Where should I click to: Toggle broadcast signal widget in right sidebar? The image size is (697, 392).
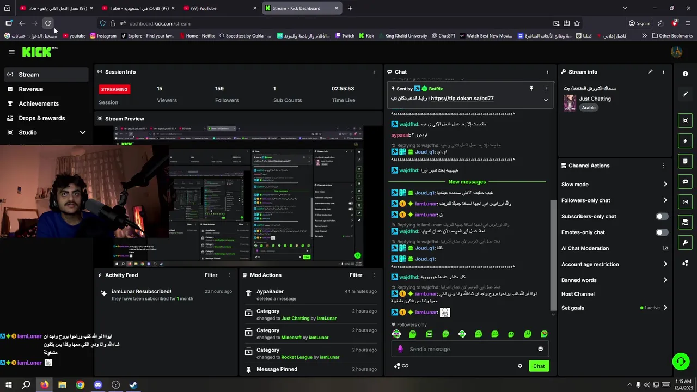click(x=685, y=202)
